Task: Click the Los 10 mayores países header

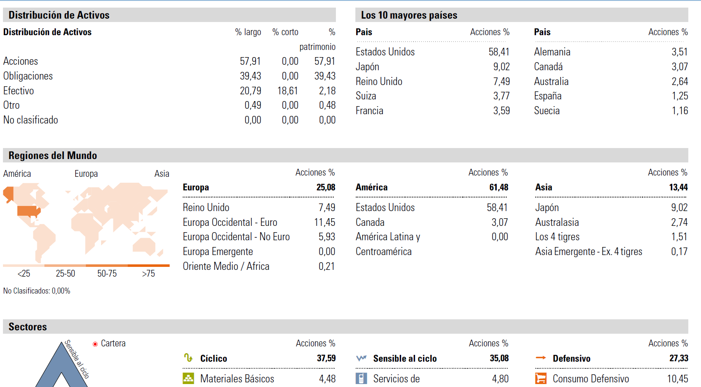Action: click(x=409, y=15)
